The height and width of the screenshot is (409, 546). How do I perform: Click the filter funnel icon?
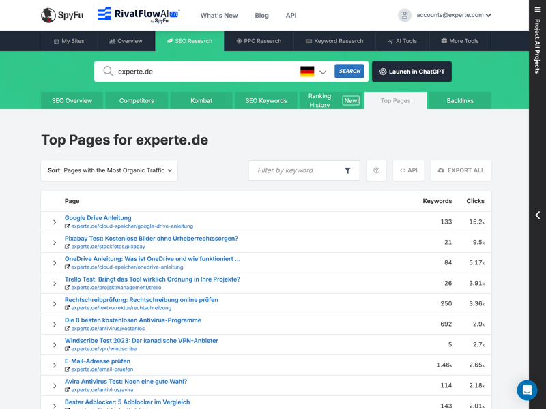click(x=347, y=170)
